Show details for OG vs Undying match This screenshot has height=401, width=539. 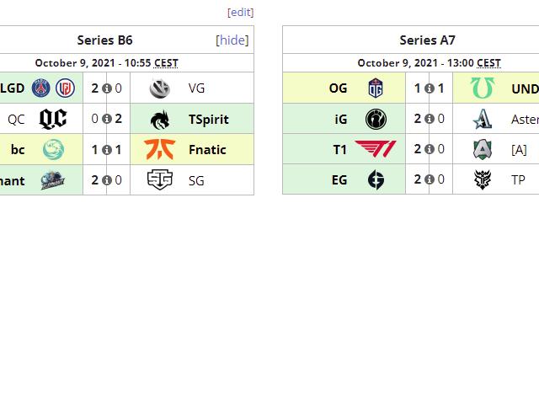[430, 88]
